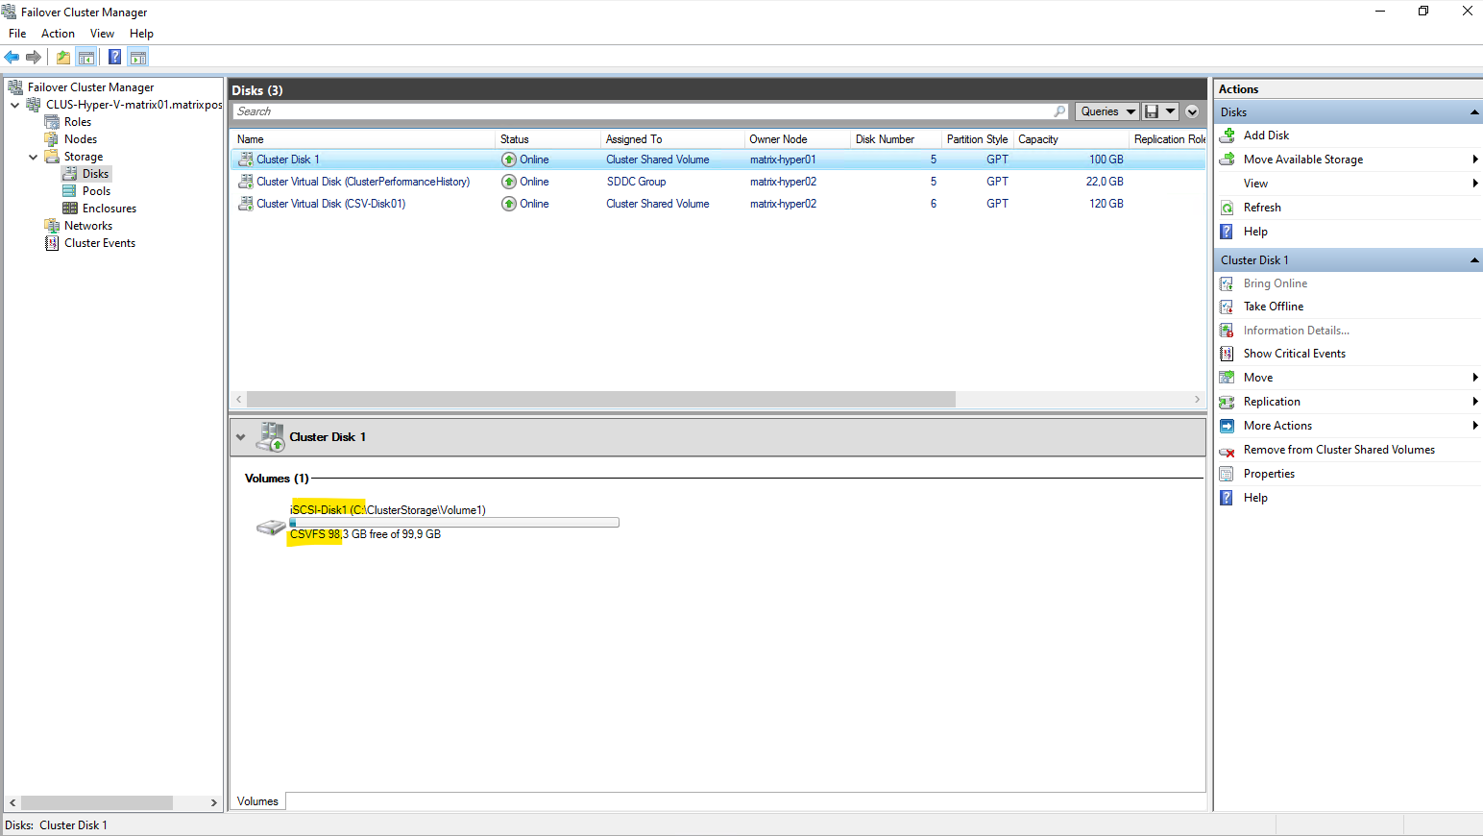Click Properties in the Actions pane
This screenshot has height=836, width=1483.
click(1269, 474)
